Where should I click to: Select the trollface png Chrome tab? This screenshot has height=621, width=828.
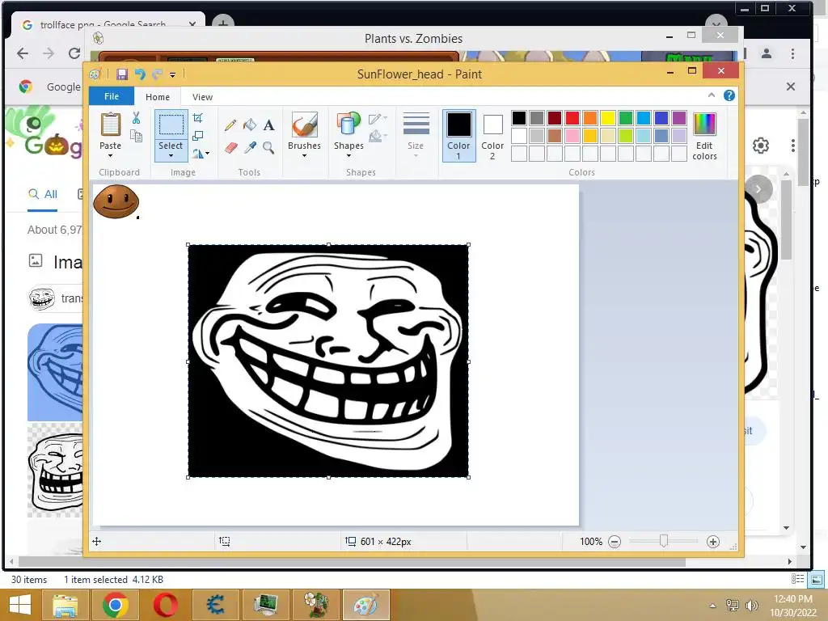(x=109, y=25)
